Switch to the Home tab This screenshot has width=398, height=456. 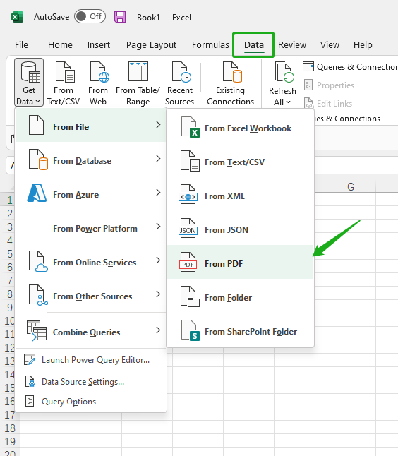[60, 44]
